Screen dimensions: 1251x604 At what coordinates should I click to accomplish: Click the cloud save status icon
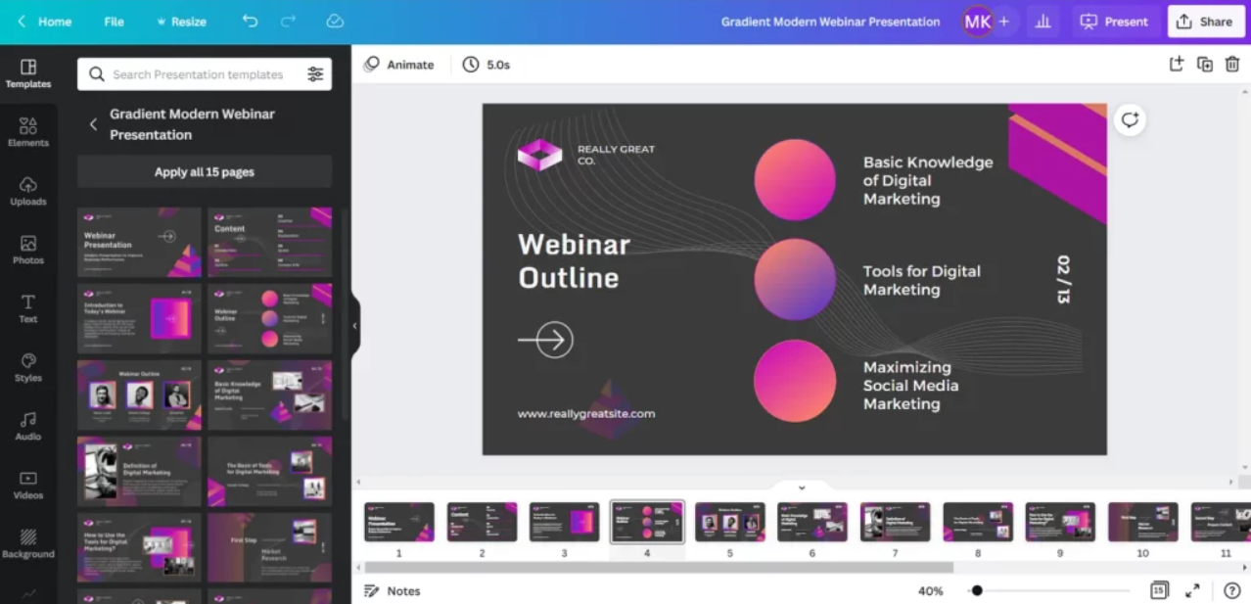pyautogui.click(x=335, y=22)
